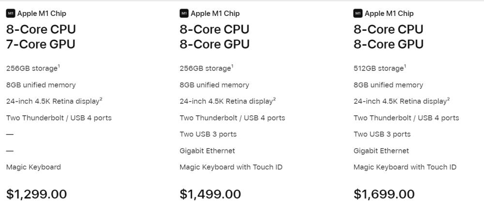Open Retina display footnote 2 in the $1,699.00 column

448,99
